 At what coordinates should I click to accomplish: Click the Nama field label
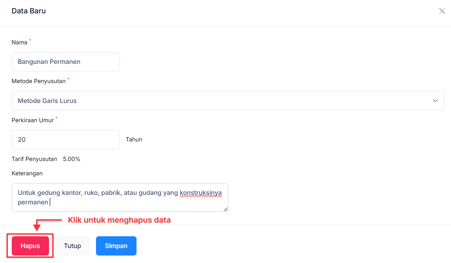pyautogui.click(x=20, y=42)
